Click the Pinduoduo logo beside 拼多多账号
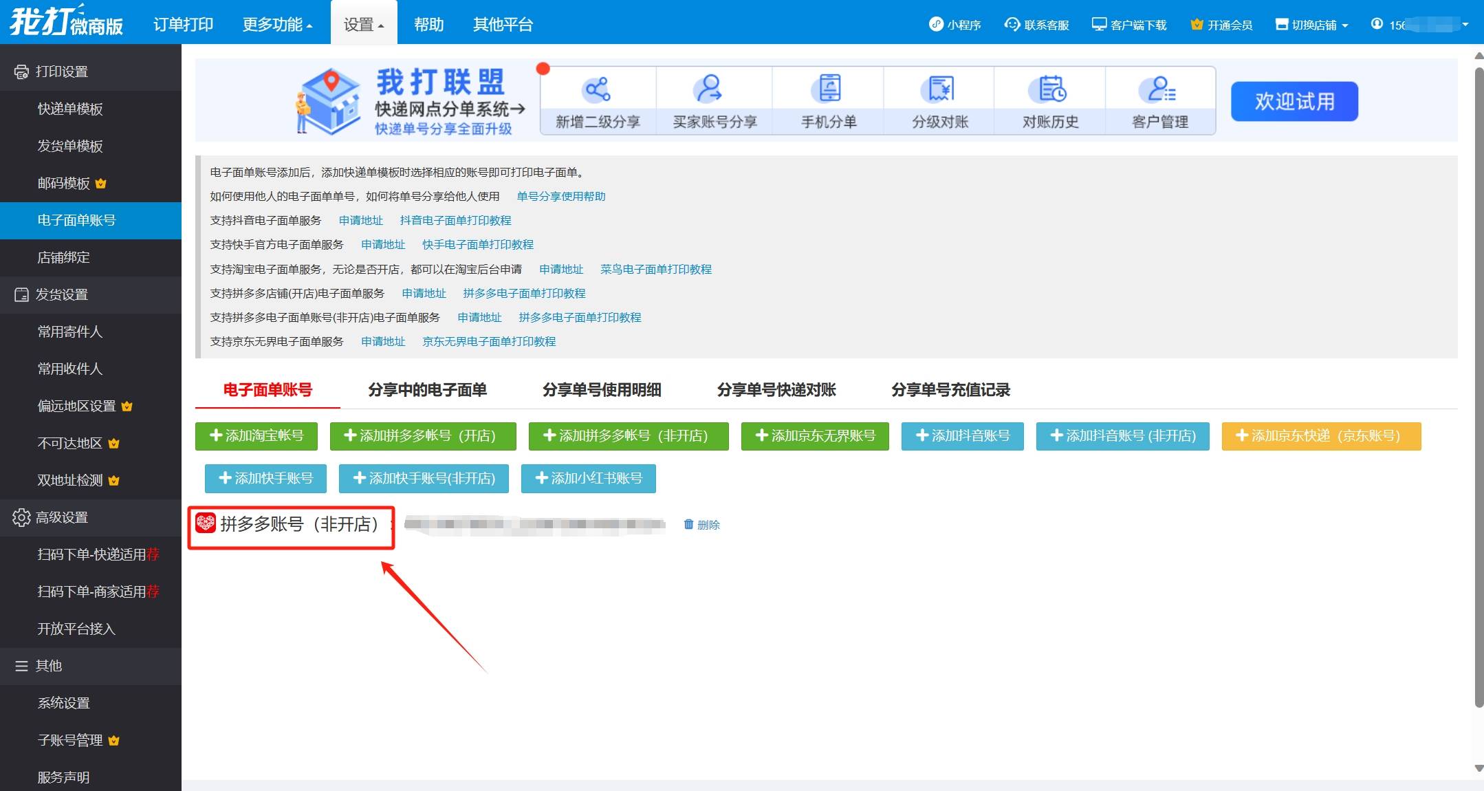The width and height of the screenshot is (1484, 791). 205,523
